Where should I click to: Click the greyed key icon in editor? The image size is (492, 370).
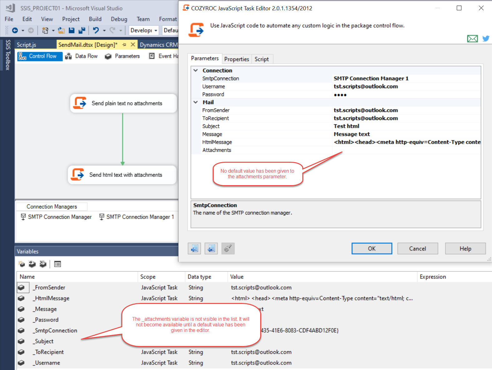click(x=228, y=248)
